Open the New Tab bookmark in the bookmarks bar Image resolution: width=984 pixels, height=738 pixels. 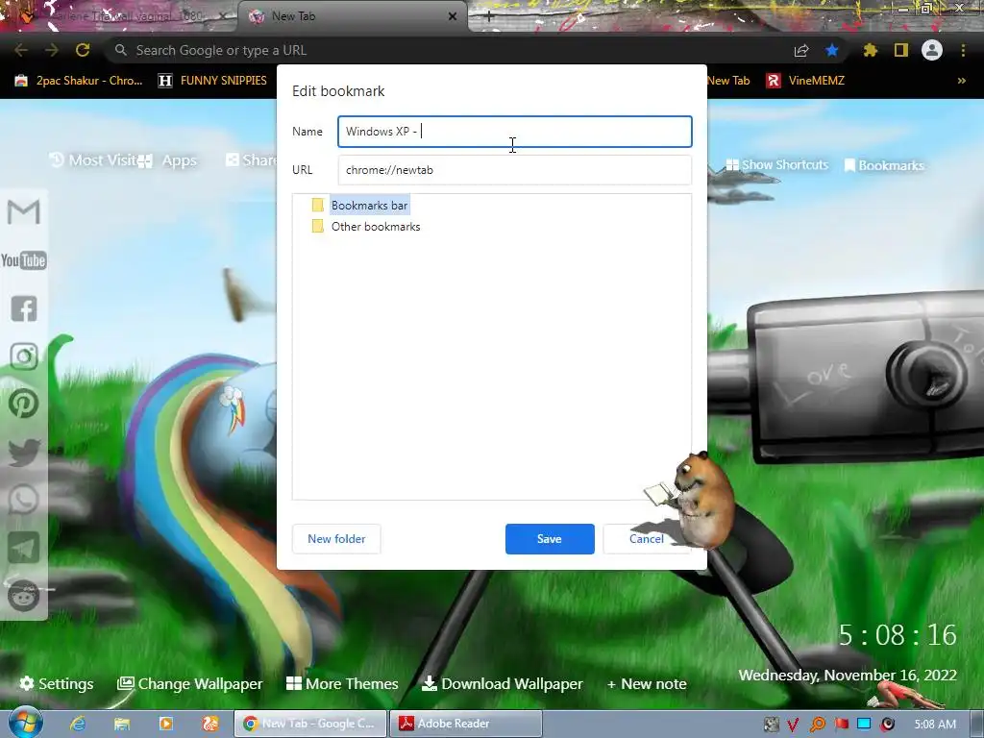click(x=728, y=81)
